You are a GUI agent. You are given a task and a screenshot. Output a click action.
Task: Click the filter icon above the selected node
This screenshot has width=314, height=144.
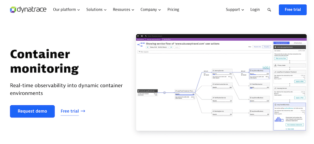267,68
